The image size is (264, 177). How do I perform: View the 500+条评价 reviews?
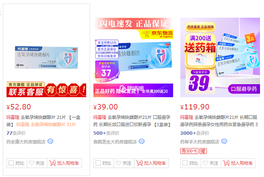pos(106,133)
